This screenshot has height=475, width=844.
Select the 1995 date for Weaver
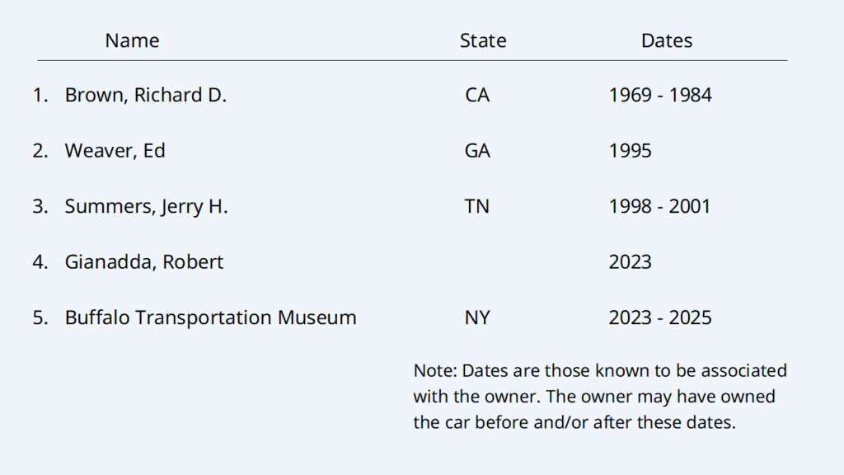pyautogui.click(x=631, y=151)
